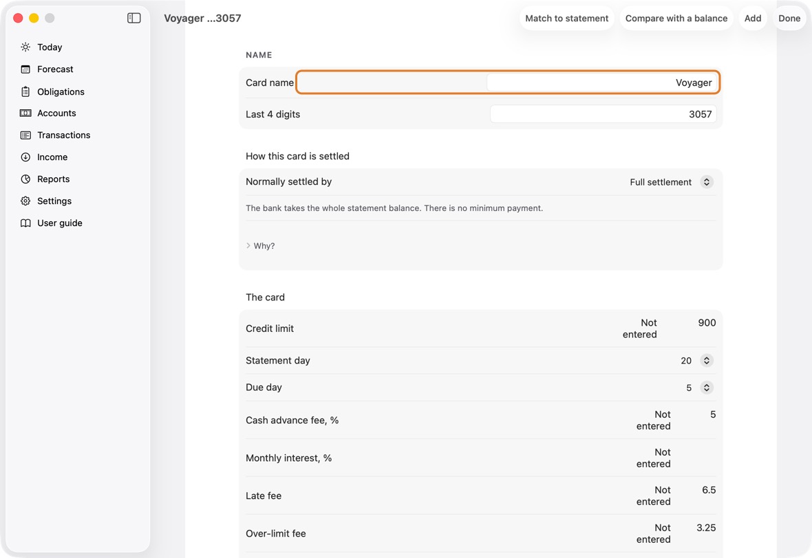This screenshot has width=812, height=558.
Task: Click the NAME section heading
Action: coord(259,55)
